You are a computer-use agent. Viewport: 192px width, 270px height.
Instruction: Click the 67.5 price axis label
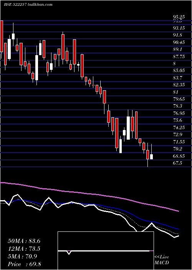click(x=177, y=163)
